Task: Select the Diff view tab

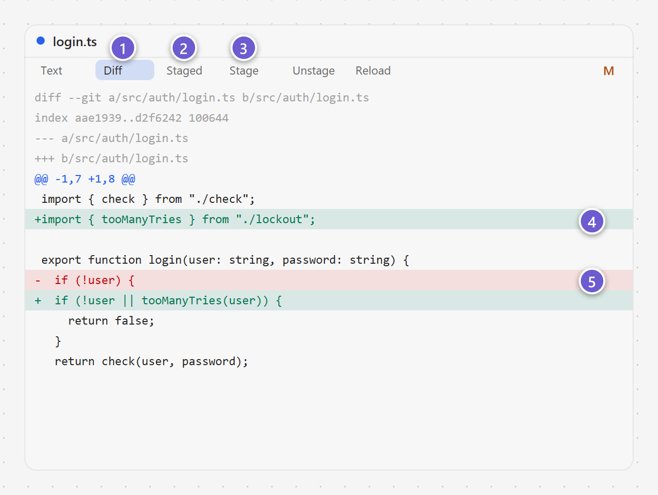Action: point(125,70)
